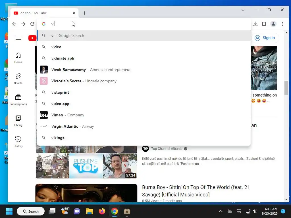Click the scrollbar up arrow

click(x=286, y=33)
